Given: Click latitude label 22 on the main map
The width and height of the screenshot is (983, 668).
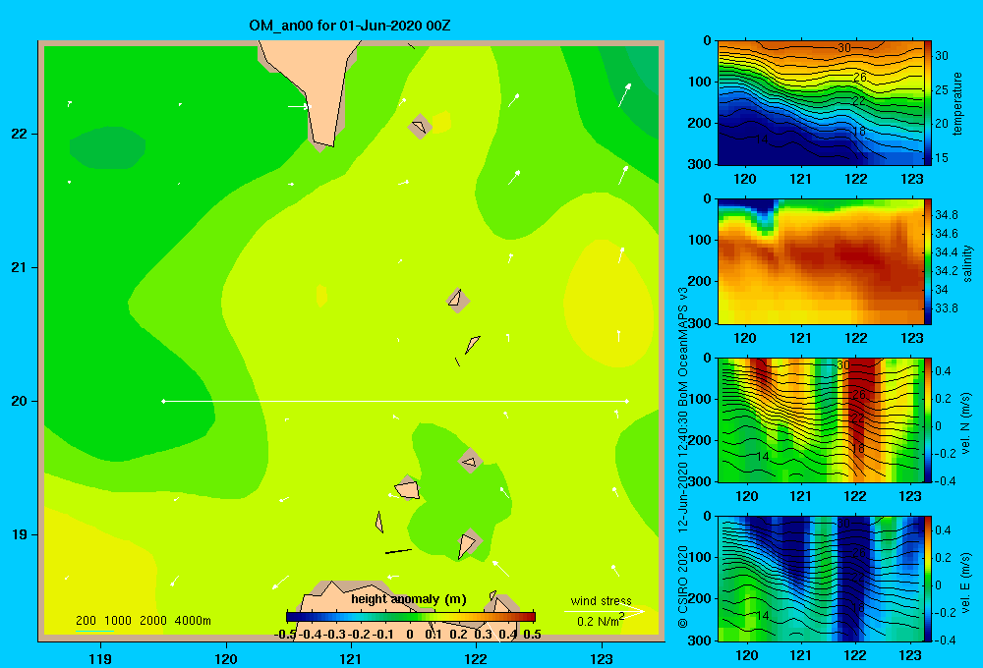Looking at the screenshot, I should pyautogui.click(x=20, y=134).
